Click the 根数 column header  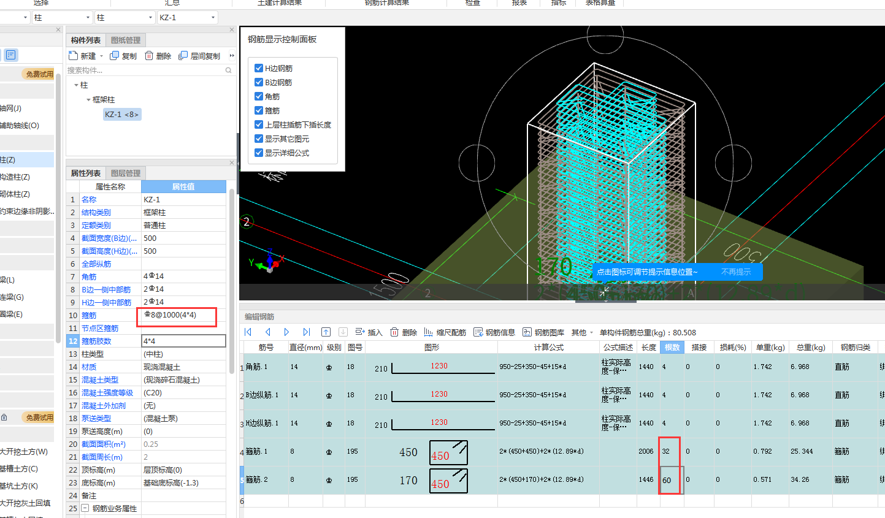coord(672,348)
